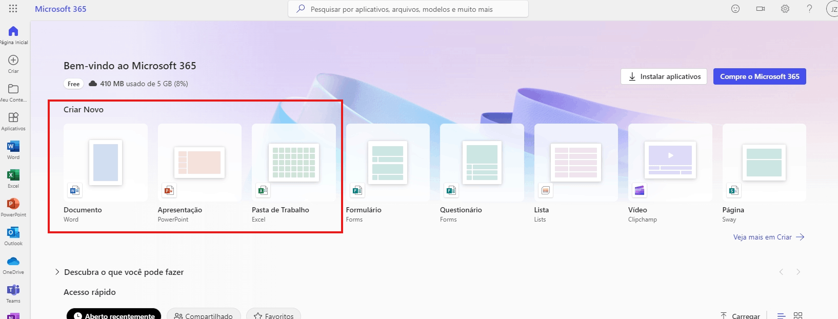
Task: Open settings gear icon
Action: coord(785,9)
